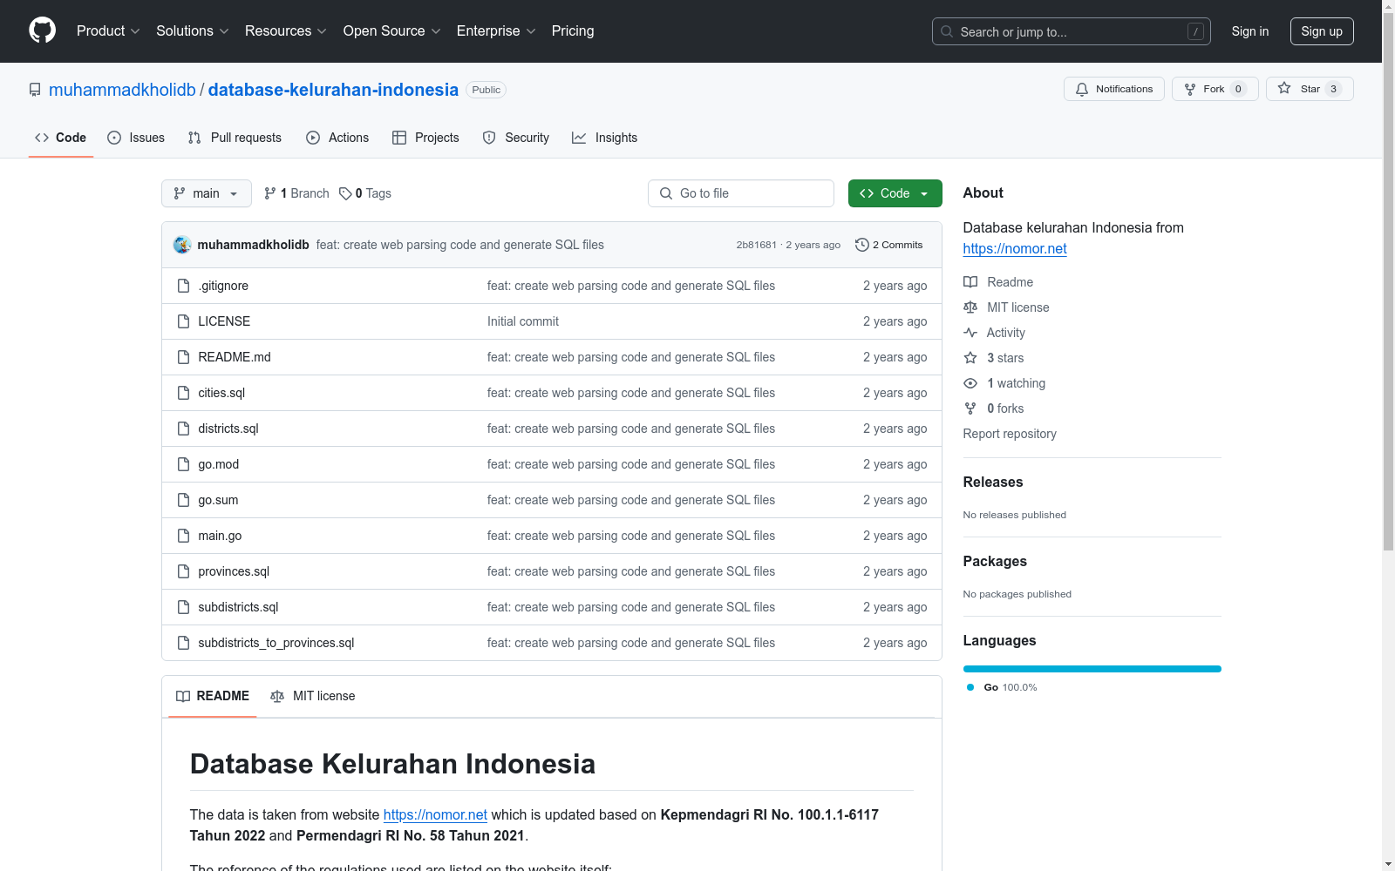Open the Activity link
Image resolution: width=1395 pixels, height=871 pixels.
(x=994, y=333)
